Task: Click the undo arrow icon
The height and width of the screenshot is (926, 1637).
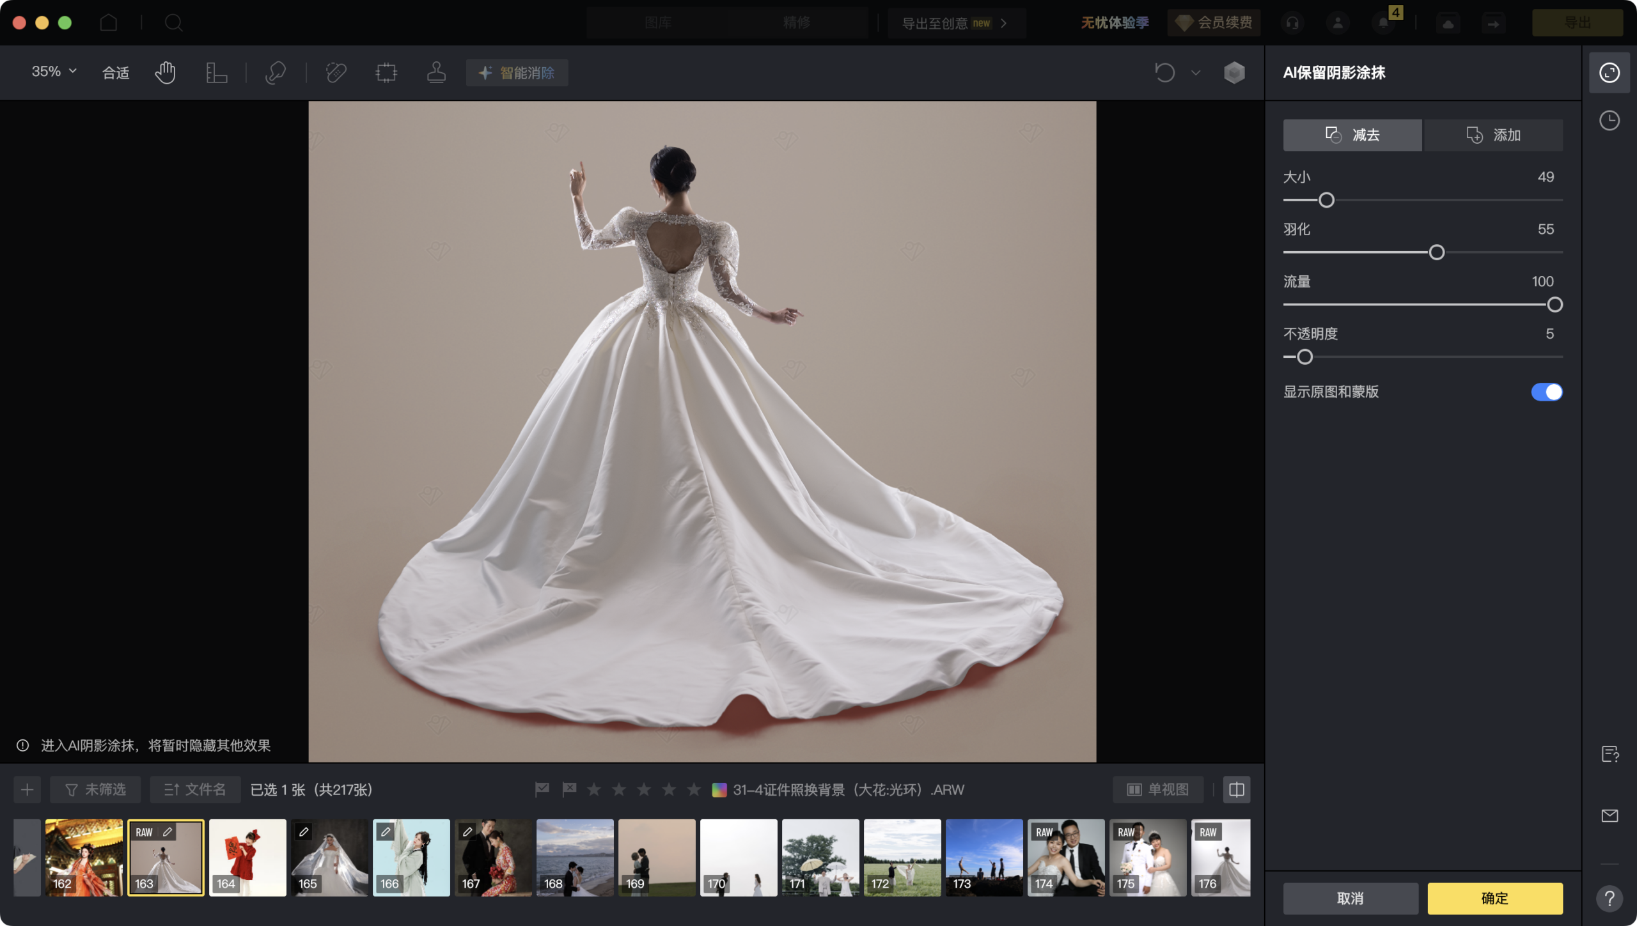Action: point(1164,72)
